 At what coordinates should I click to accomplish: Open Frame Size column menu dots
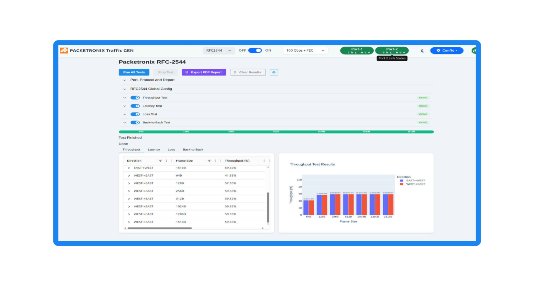click(x=215, y=161)
